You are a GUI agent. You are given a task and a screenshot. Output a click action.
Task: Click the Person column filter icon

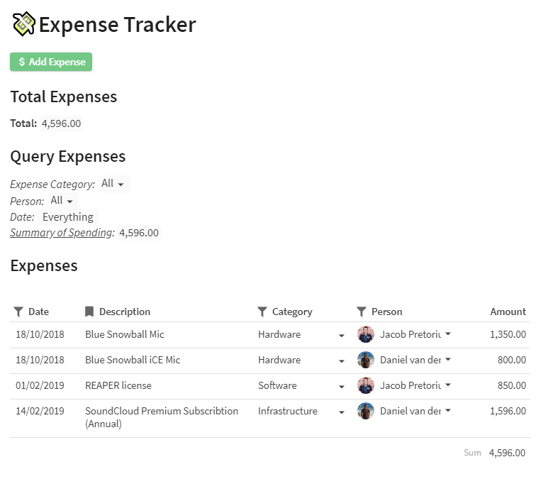click(362, 312)
